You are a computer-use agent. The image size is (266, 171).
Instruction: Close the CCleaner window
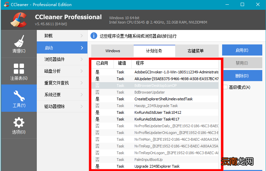pyautogui.click(x=258, y=5)
